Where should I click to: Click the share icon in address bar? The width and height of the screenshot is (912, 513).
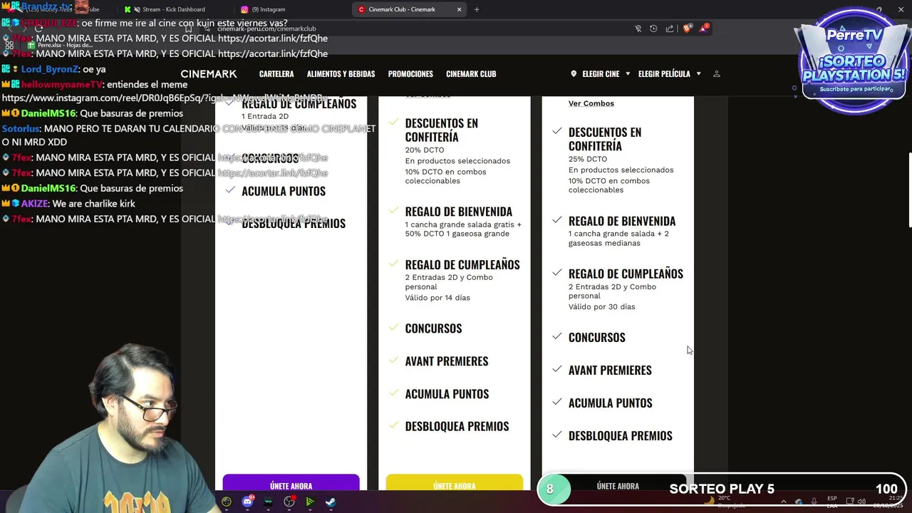[670, 28]
